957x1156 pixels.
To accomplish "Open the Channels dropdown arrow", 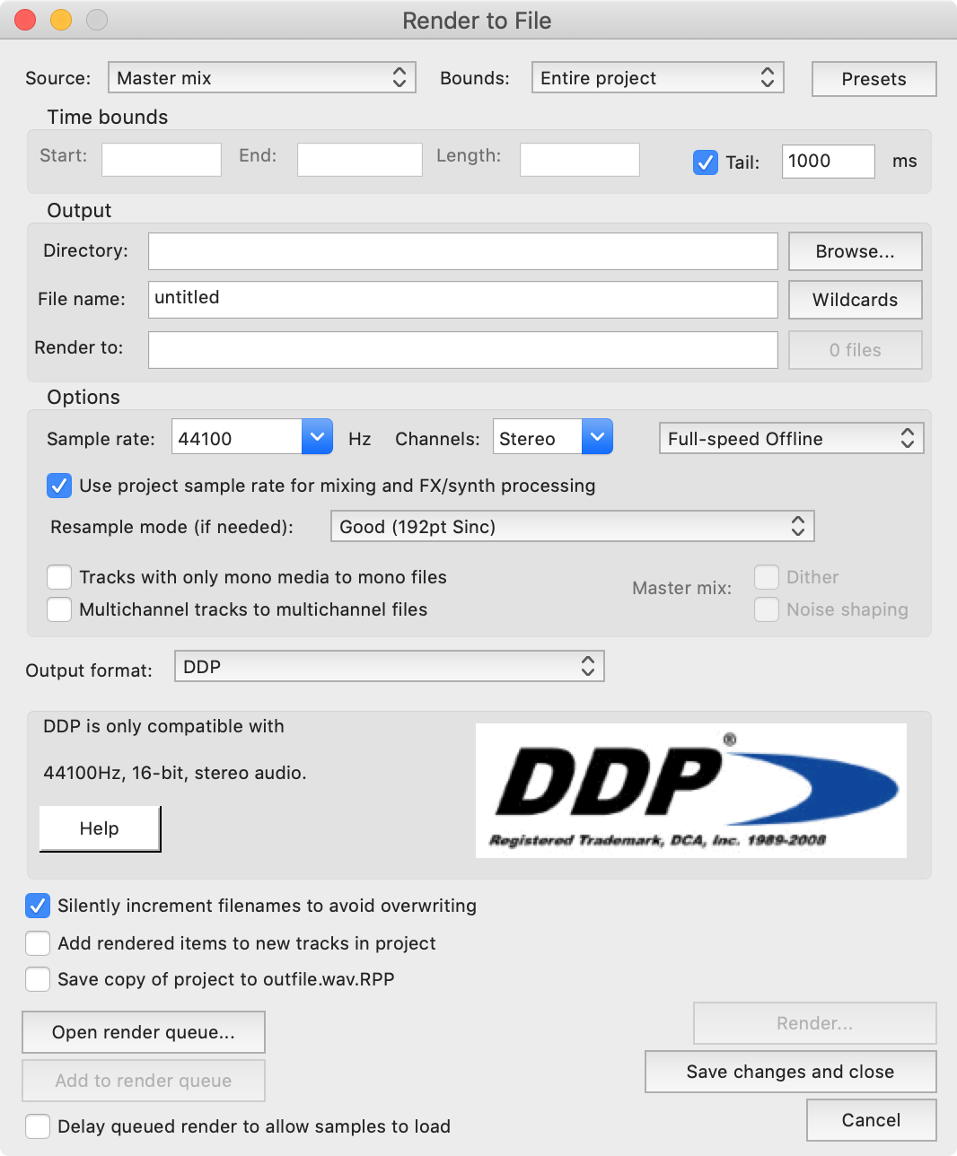I will pyautogui.click(x=597, y=437).
